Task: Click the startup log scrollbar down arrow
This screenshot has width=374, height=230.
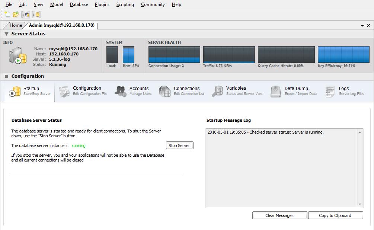Action: (x=360, y=204)
